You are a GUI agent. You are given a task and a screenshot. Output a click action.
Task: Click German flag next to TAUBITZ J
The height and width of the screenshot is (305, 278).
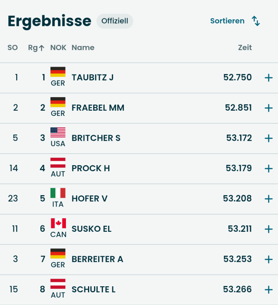pos(58,72)
